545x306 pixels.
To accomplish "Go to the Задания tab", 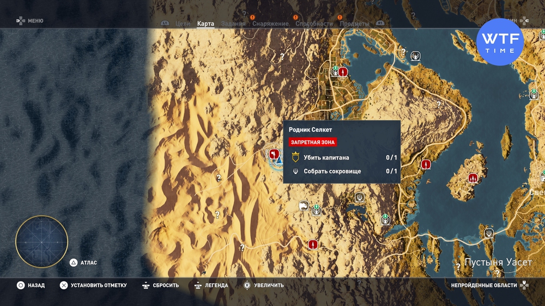I will click(233, 24).
